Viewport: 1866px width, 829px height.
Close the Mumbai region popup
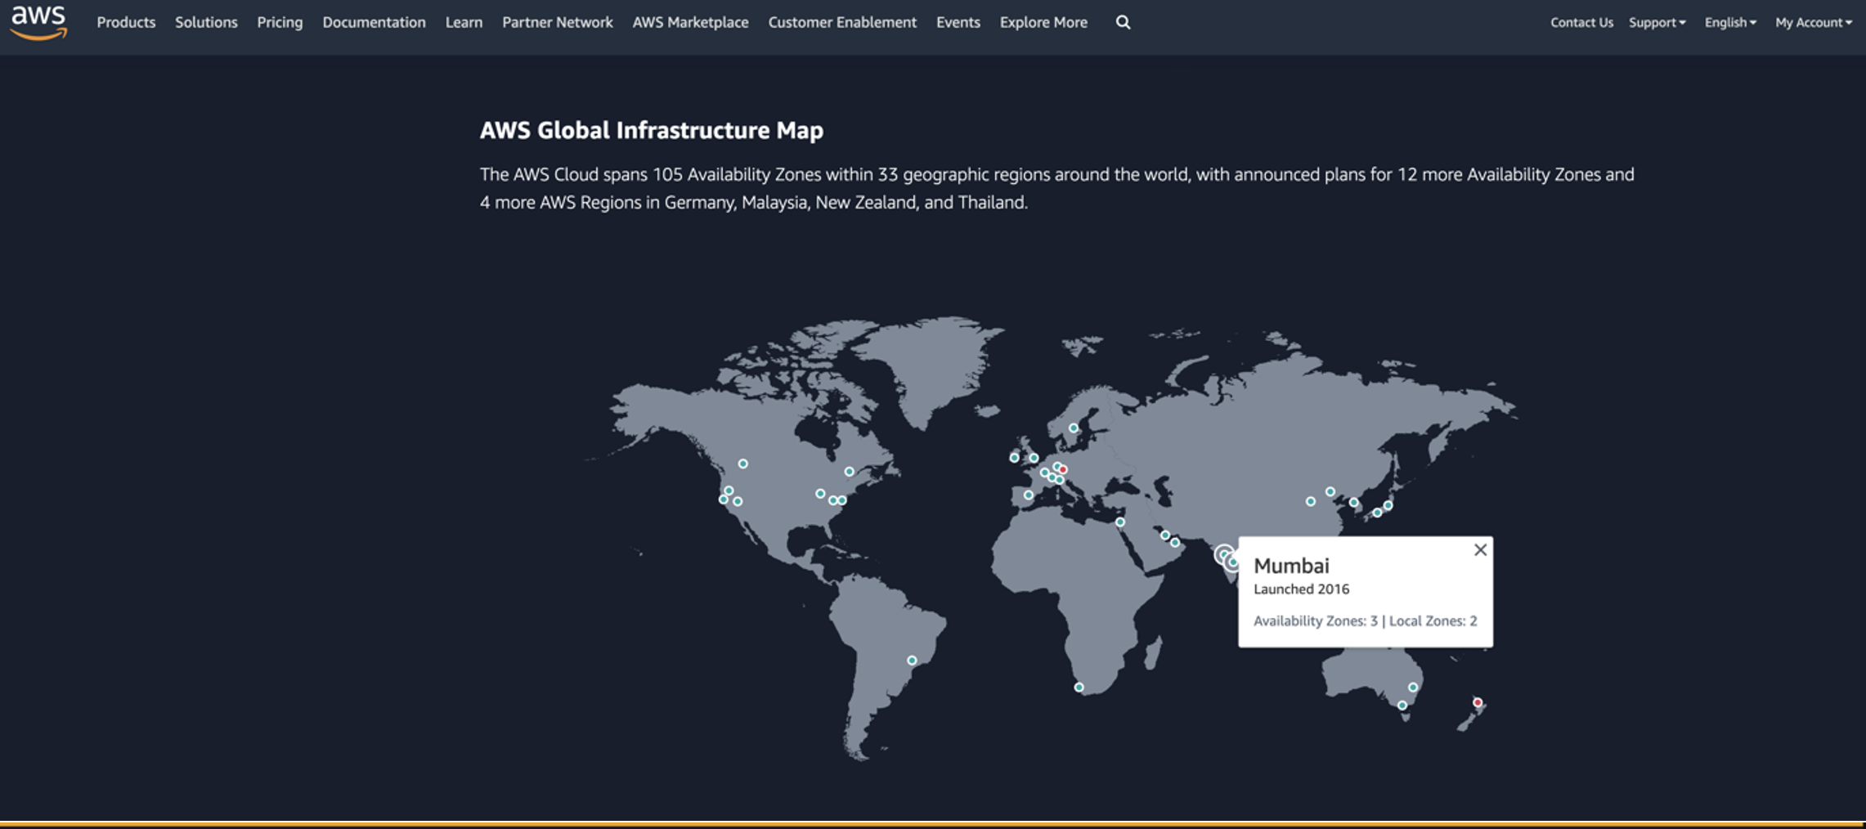coord(1480,550)
